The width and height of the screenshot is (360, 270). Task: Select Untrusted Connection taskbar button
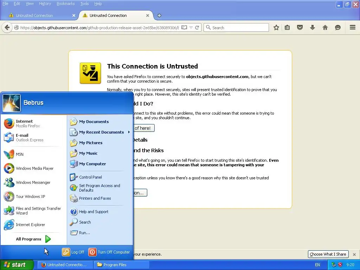[65, 265]
